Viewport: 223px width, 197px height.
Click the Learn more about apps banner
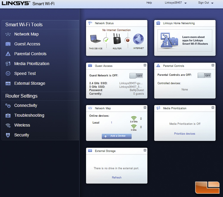click(185, 41)
